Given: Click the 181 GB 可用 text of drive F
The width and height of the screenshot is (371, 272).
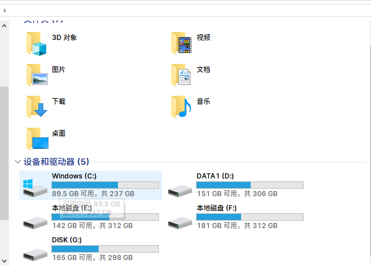Looking at the screenshot, I should (217, 226).
